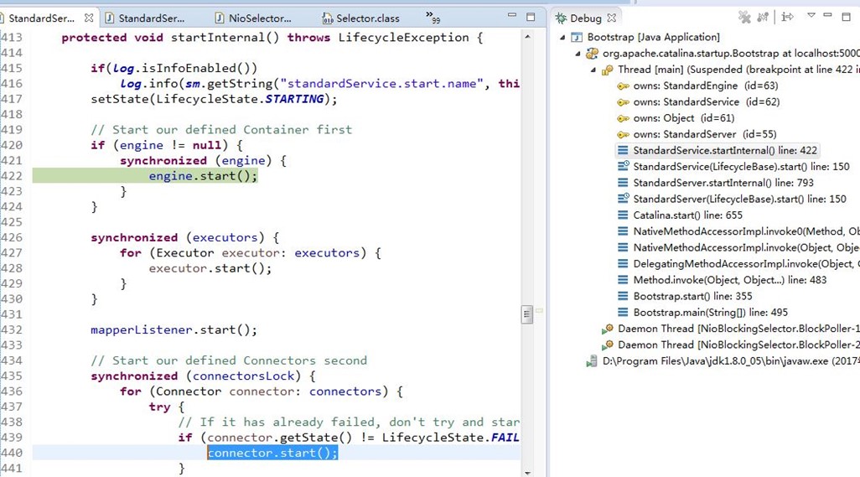Viewport: 860px width, 477px height.
Task: Click the selected connector.start(); text
Action: pos(272,453)
